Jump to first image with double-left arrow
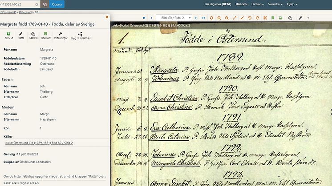Image resolution: width=332 pixels, height=186 pixels. pyautogui.click(x=144, y=18)
